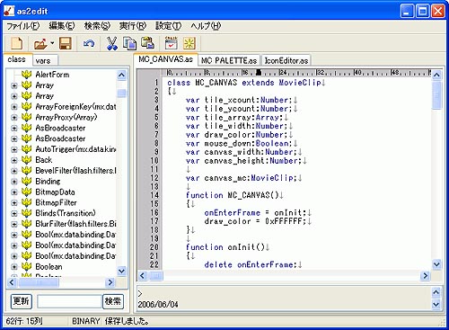This screenshot has height=330, width=449.
Task: Open the ファイル(F) menu
Action: [23, 26]
